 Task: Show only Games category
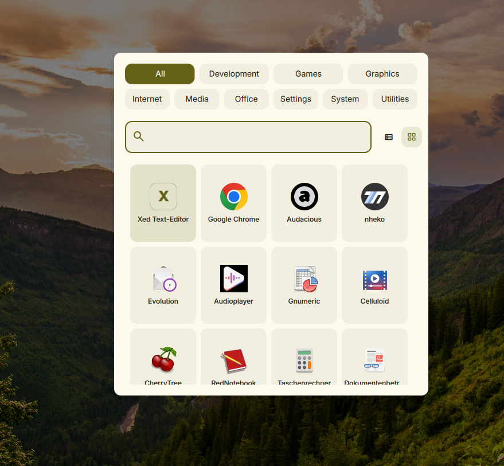(x=308, y=74)
